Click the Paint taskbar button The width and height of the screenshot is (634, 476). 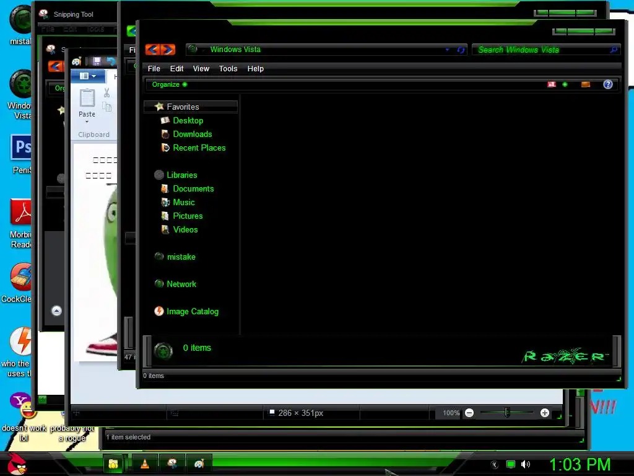(x=199, y=464)
